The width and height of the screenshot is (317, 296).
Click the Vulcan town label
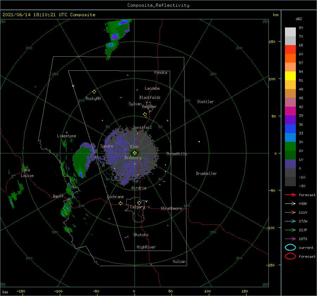coord(179,262)
